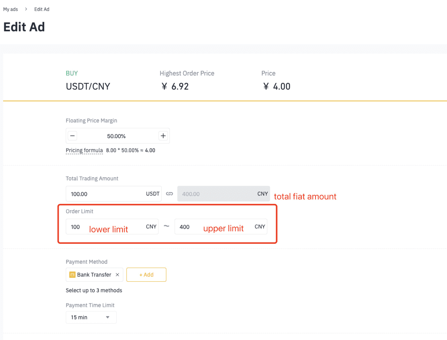The image size is (447, 340).
Task: Click the dropdown arrow beside 15 min
Action: pyautogui.click(x=108, y=317)
